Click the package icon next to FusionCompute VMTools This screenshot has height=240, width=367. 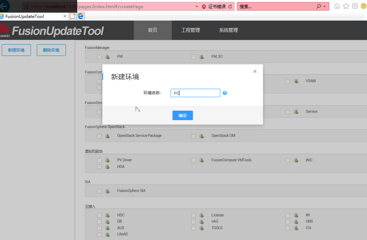coord(202,160)
